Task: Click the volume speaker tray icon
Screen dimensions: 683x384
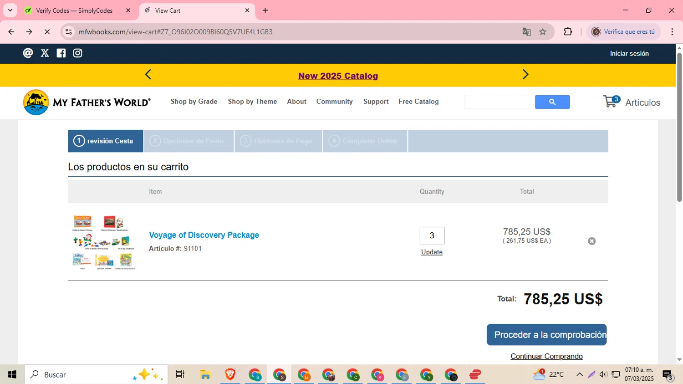Action: point(603,374)
